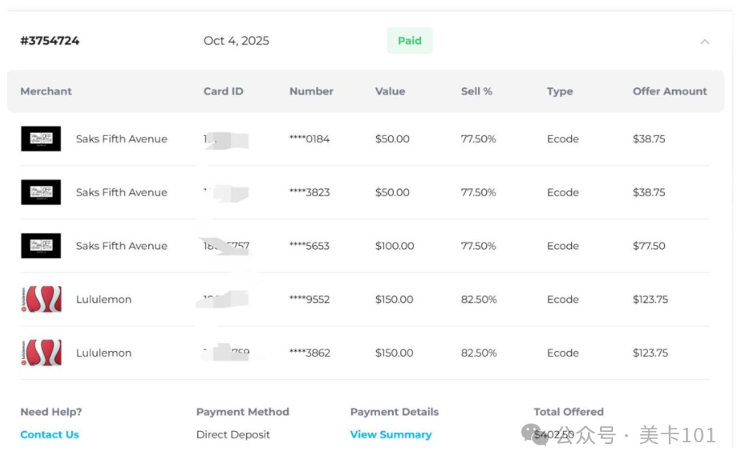Screen dimensions: 740x465
Task: Click $123.75 offer in the ****9552 row
Action: [650, 299]
